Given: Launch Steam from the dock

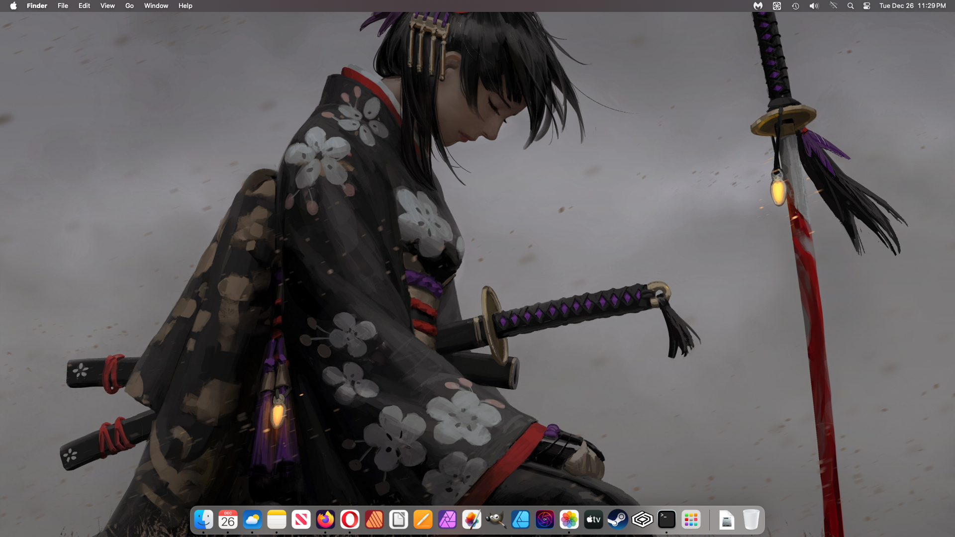Looking at the screenshot, I should point(618,520).
